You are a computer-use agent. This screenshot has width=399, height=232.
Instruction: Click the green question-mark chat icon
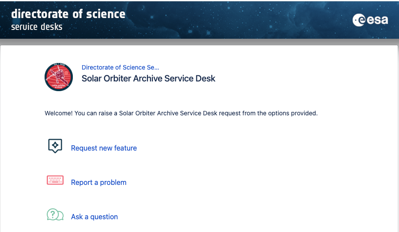pos(55,214)
